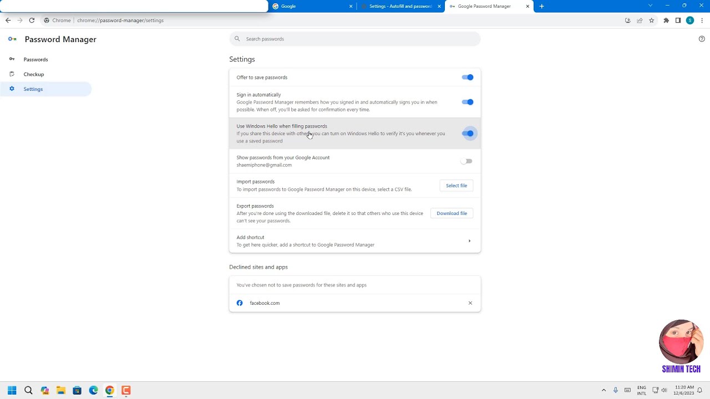Open Windows taskbar search
Screen dimensions: 710x399
28,390
